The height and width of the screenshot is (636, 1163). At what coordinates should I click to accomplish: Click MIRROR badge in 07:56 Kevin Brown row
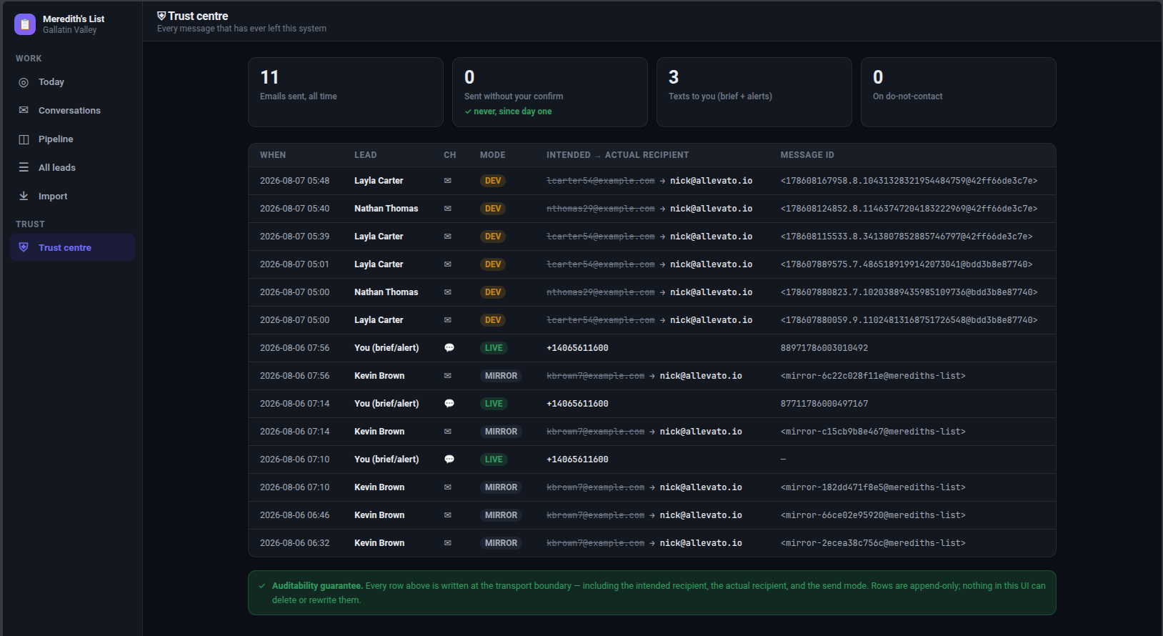pyautogui.click(x=501, y=376)
